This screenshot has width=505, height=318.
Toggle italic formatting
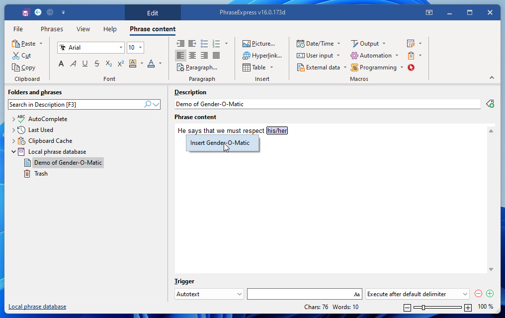73,64
